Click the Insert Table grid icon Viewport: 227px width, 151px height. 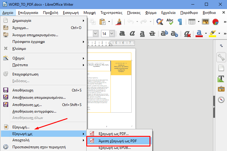tap(192, 22)
